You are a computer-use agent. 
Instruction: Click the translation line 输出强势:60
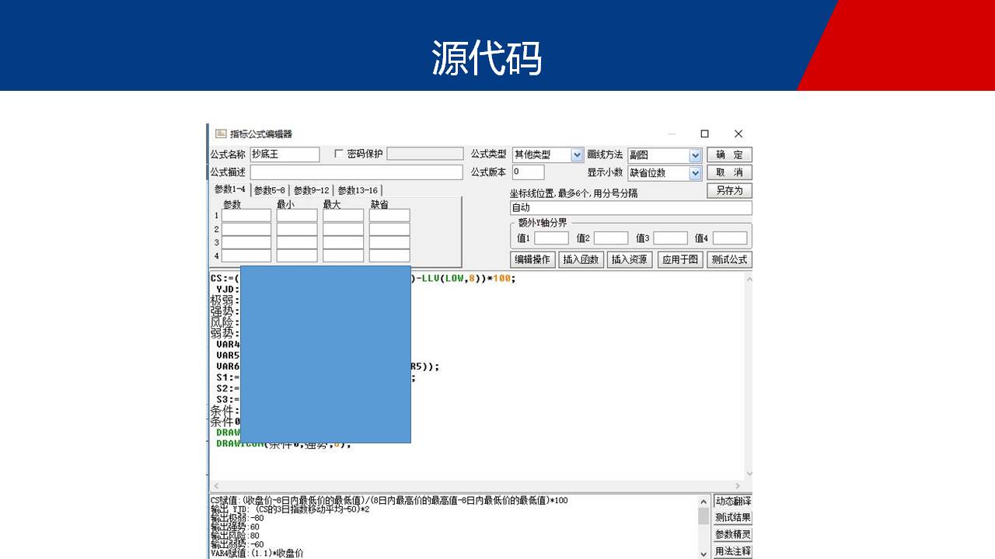pyautogui.click(x=237, y=526)
